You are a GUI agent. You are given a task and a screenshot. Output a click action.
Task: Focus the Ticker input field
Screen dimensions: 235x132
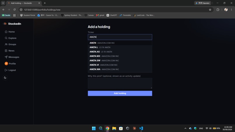coord(120,37)
